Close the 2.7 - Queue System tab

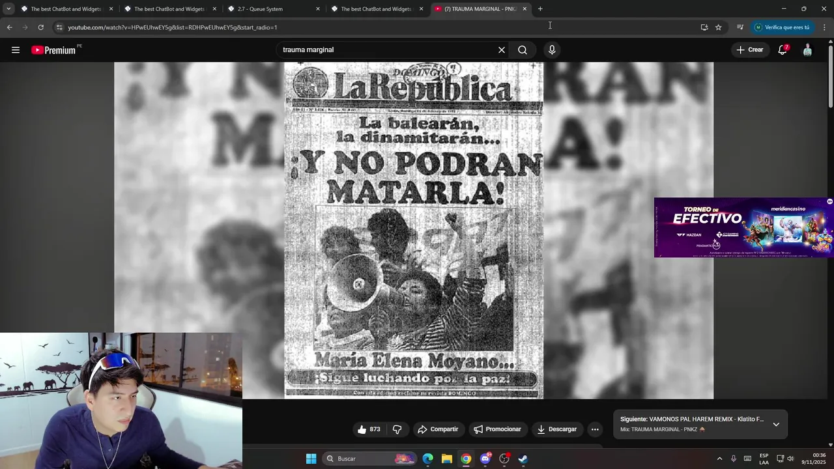click(x=318, y=9)
